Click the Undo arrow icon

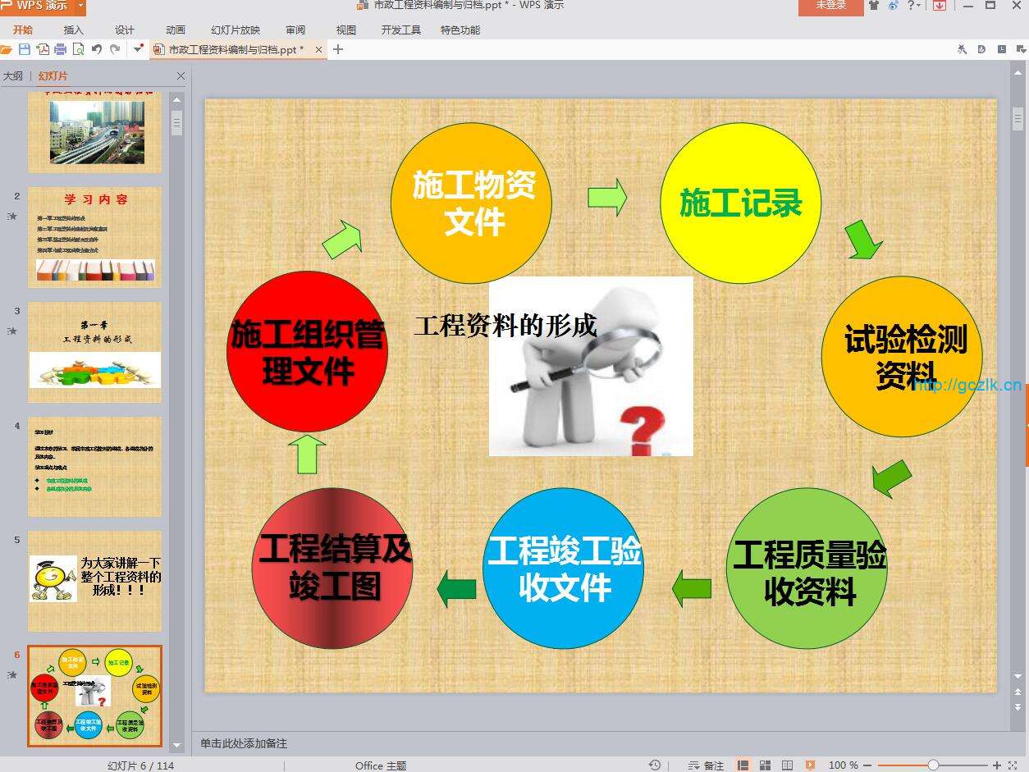click(97, 49)
